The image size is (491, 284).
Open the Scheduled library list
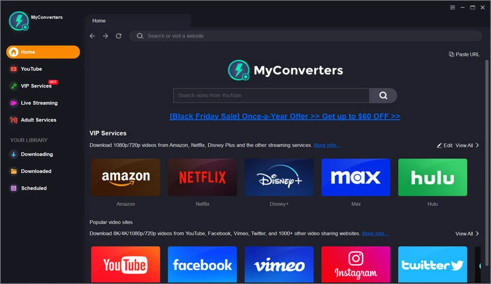[28, 188]
